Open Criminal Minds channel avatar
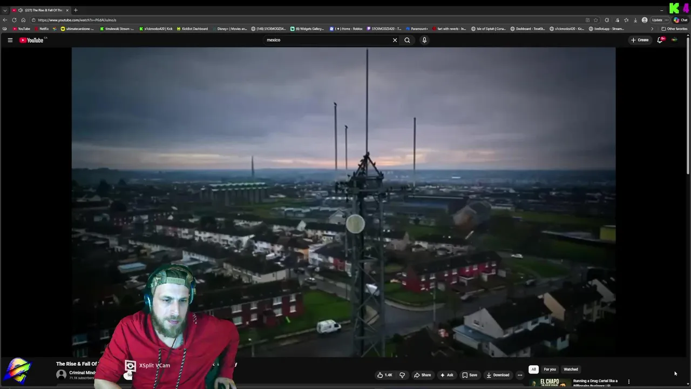This screenshot has height=389, width=691. tap(62, 374)
